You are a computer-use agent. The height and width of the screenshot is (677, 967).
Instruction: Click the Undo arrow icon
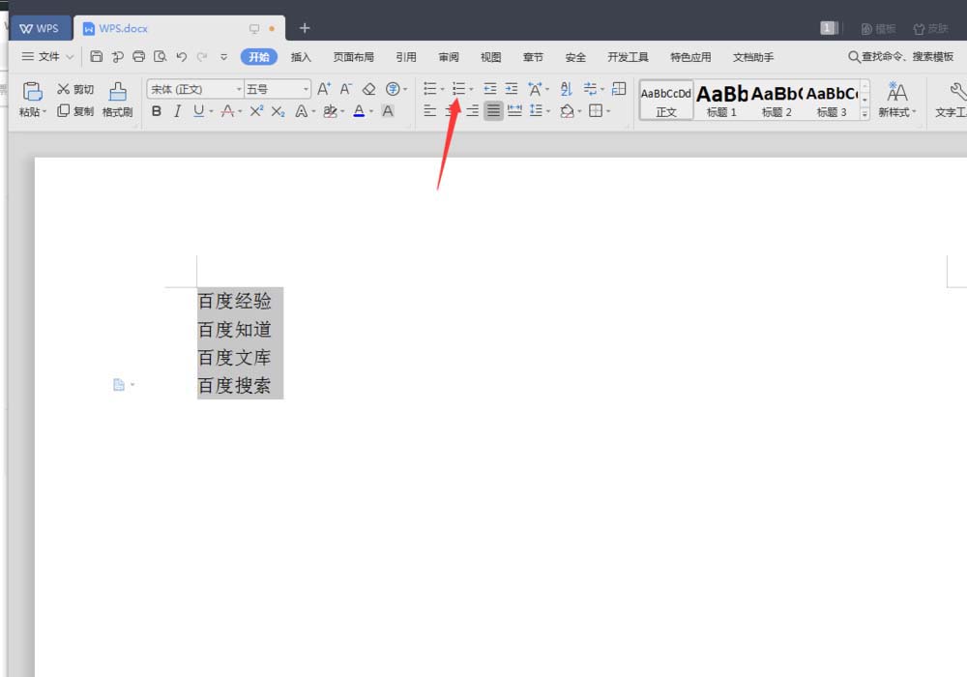pos(182,57)
